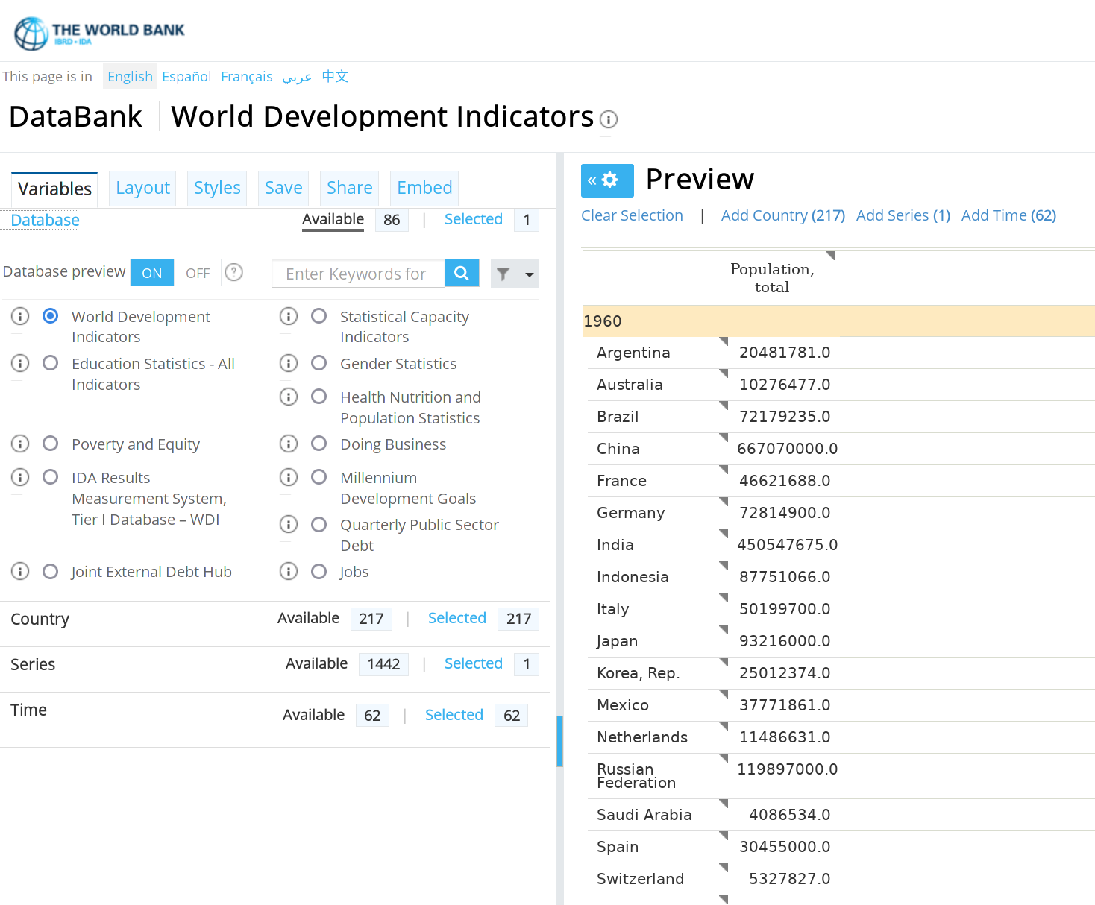Click Add Time (62) link
This screenshot has height=905, width=1095.
(x=1008, y=215)
